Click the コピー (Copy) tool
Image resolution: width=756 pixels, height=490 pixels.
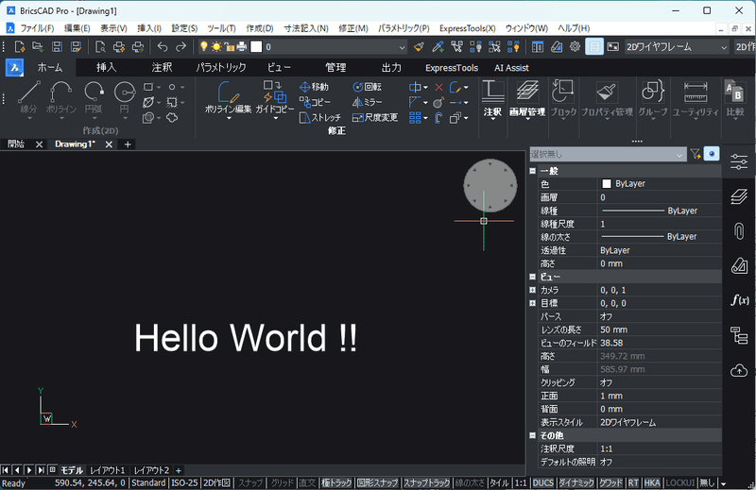tap(315, 102)
